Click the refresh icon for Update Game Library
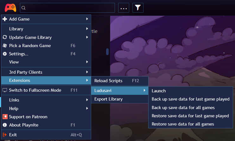 click(x=5, y=37)
